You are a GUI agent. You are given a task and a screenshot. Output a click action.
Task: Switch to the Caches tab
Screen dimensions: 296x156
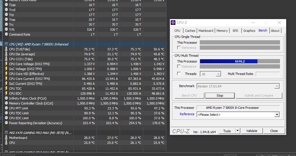[190, 31]
